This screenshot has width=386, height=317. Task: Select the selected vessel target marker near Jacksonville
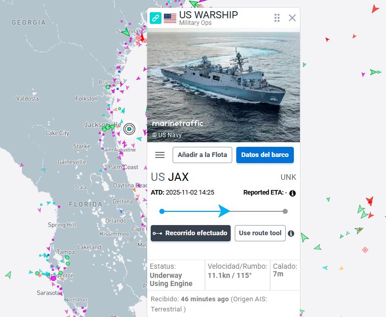[129, 129]
